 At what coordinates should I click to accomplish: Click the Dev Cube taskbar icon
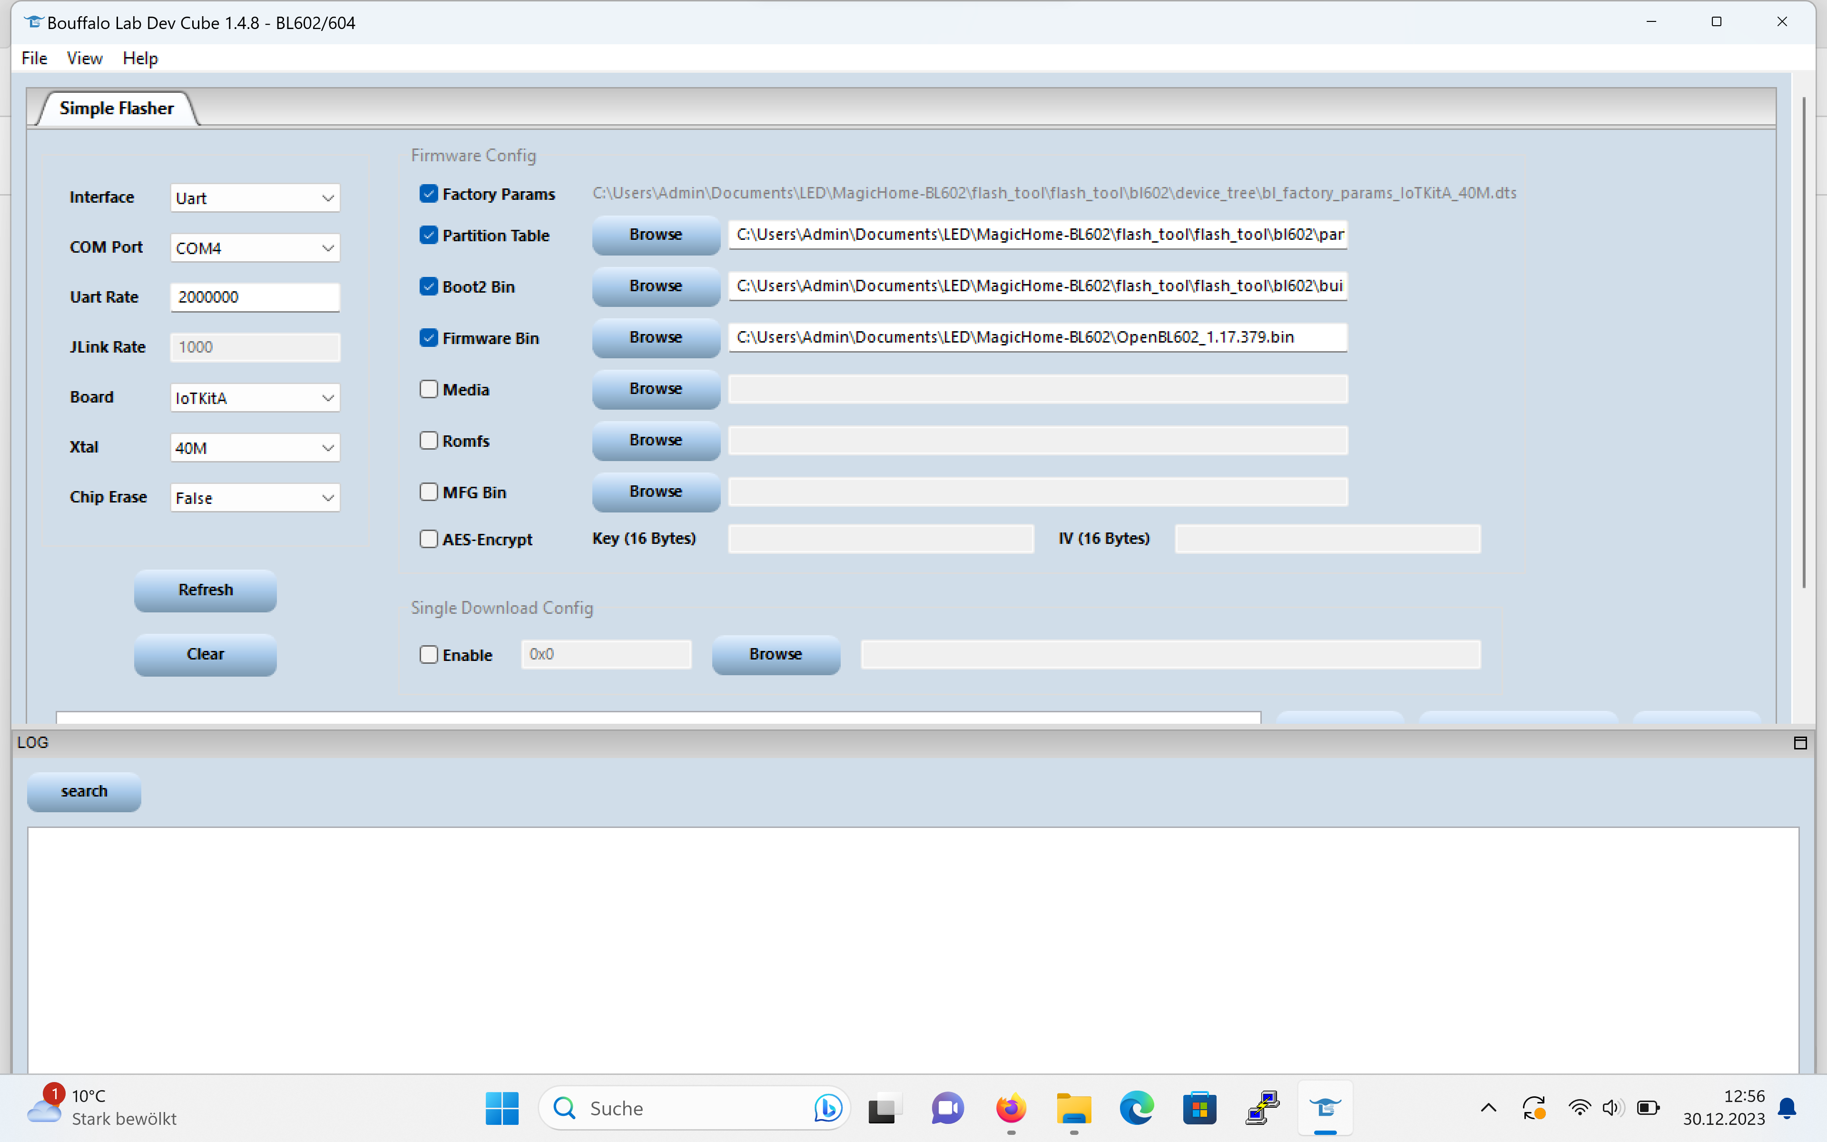click(1325, 1108)
